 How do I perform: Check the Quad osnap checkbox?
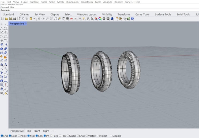tap(68, 136)
